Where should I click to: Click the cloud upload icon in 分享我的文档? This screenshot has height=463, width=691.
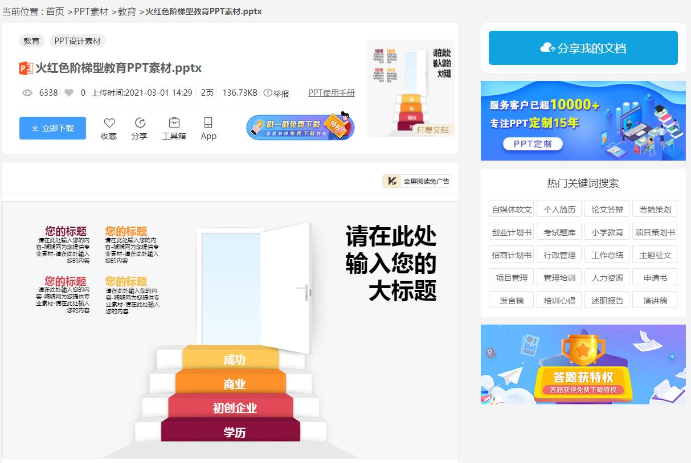click(x=547, y=47)
